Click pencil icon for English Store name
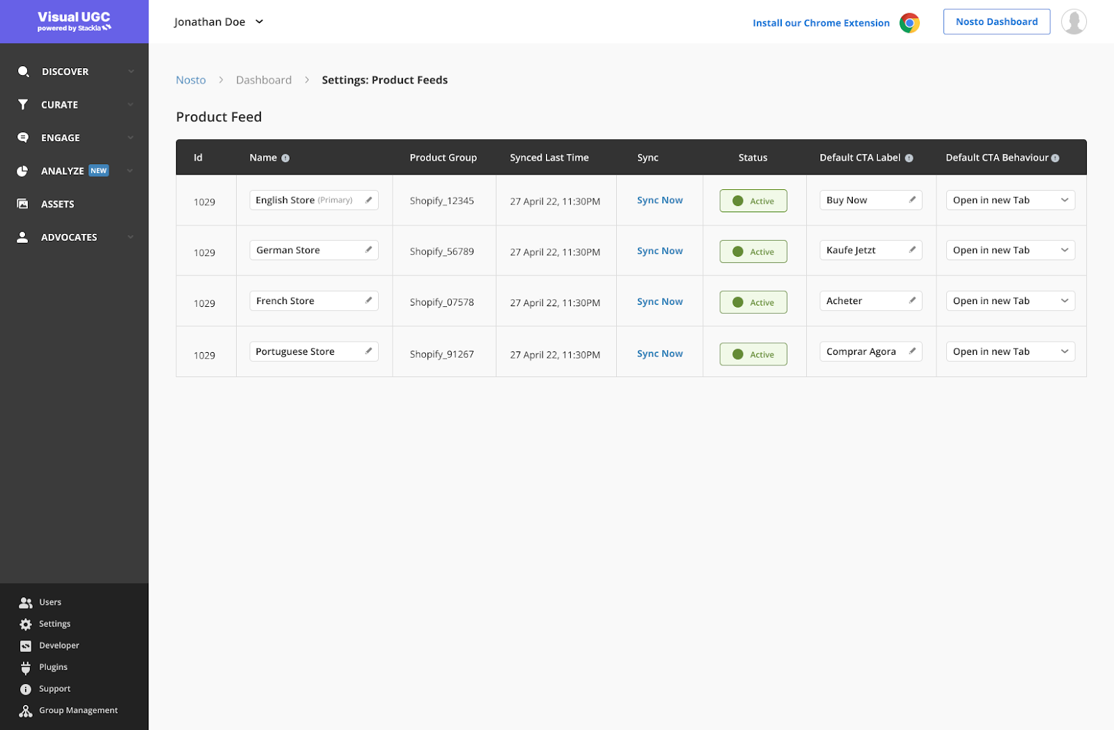1114x730 pixels. [x=369, y=200]
